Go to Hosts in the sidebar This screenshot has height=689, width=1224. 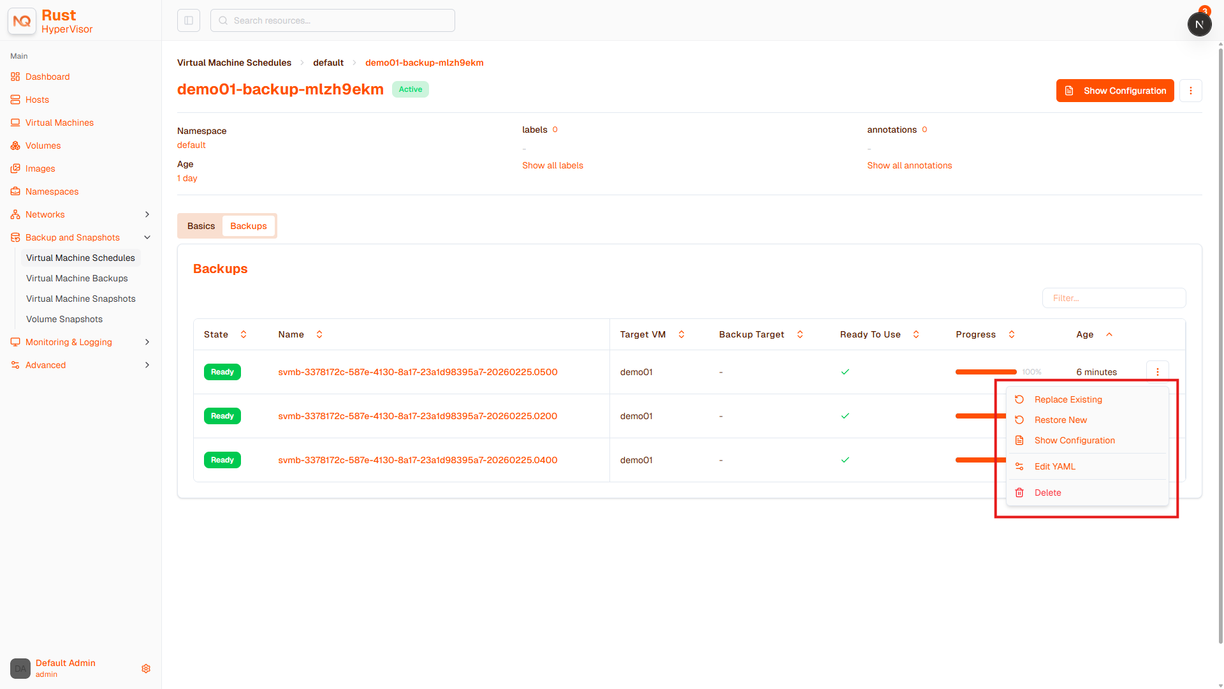[x=37, y=100]
